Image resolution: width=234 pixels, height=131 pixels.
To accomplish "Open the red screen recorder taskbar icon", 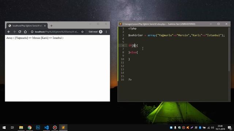I will click(x=55, y=128).
